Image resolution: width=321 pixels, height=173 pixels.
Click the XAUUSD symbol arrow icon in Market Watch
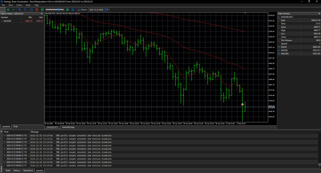click(2, 21)
